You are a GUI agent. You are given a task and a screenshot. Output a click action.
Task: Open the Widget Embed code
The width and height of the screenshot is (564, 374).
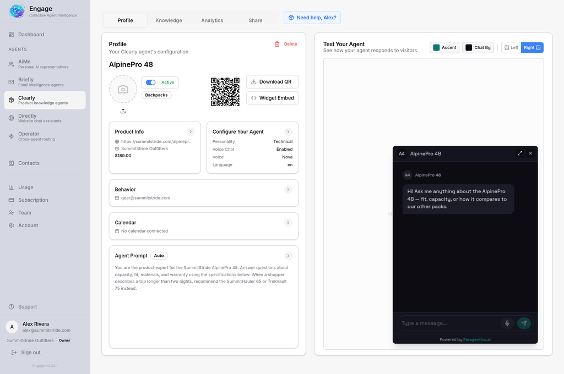272,98
